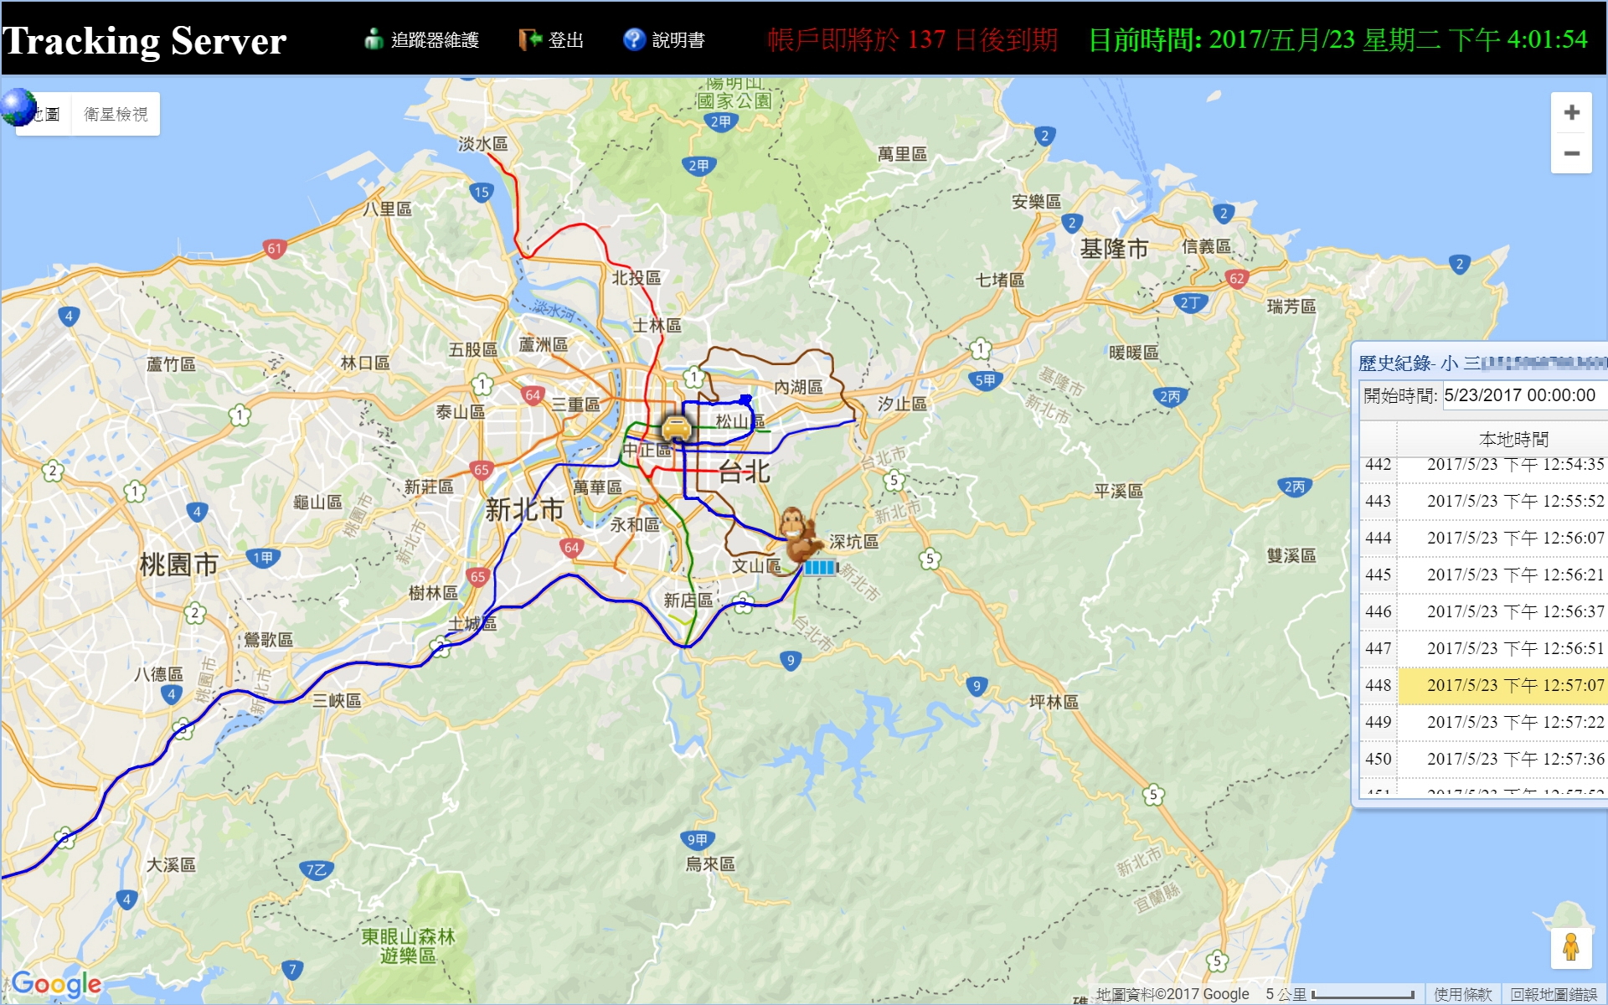Click the 7乙 highway shield
Screen dimensions: 1608x1005
coord(317,870)
